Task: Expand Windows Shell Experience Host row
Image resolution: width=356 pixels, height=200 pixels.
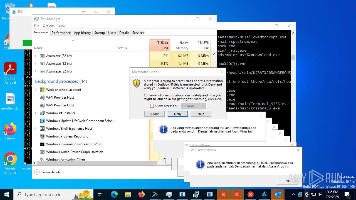Action: tap(35, 129)
